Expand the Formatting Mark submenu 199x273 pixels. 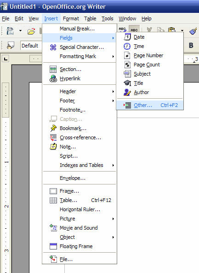(80, 56)
